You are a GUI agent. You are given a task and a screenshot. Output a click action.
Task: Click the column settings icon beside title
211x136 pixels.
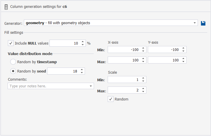[6, 6]
